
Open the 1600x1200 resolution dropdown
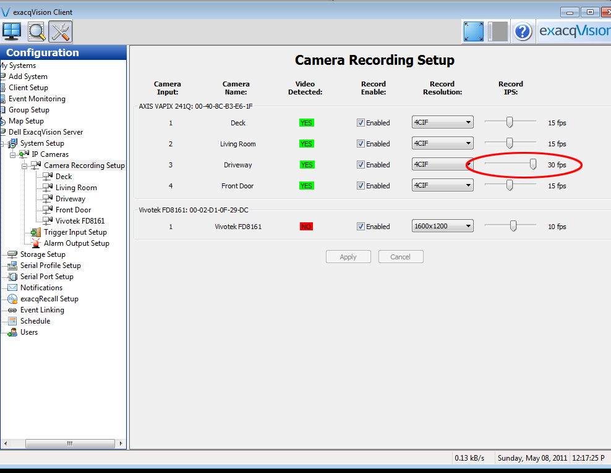pos(442,227)
